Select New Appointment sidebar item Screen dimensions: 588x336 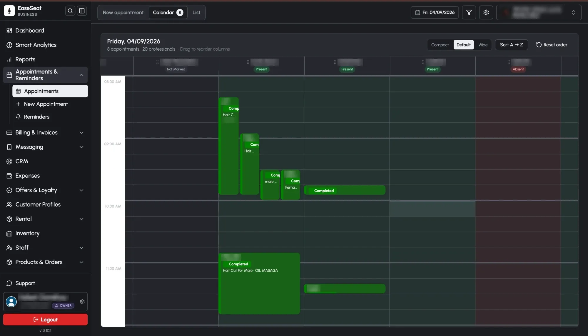point(50,104)
